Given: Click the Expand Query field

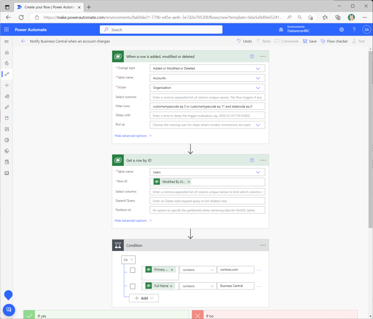Looking at the screenshot, I should pyautogui.click(x=207, y=201).
